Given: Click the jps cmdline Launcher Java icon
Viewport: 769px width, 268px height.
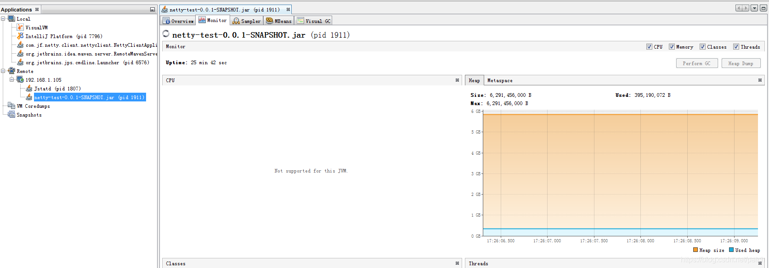Looking at the screenshot, I should (x=20, y=62).
